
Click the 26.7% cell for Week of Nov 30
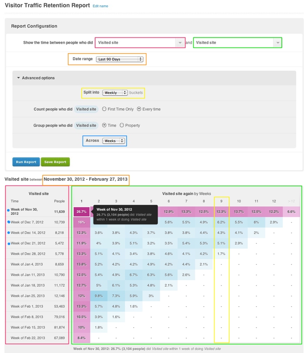coord(82,212)
